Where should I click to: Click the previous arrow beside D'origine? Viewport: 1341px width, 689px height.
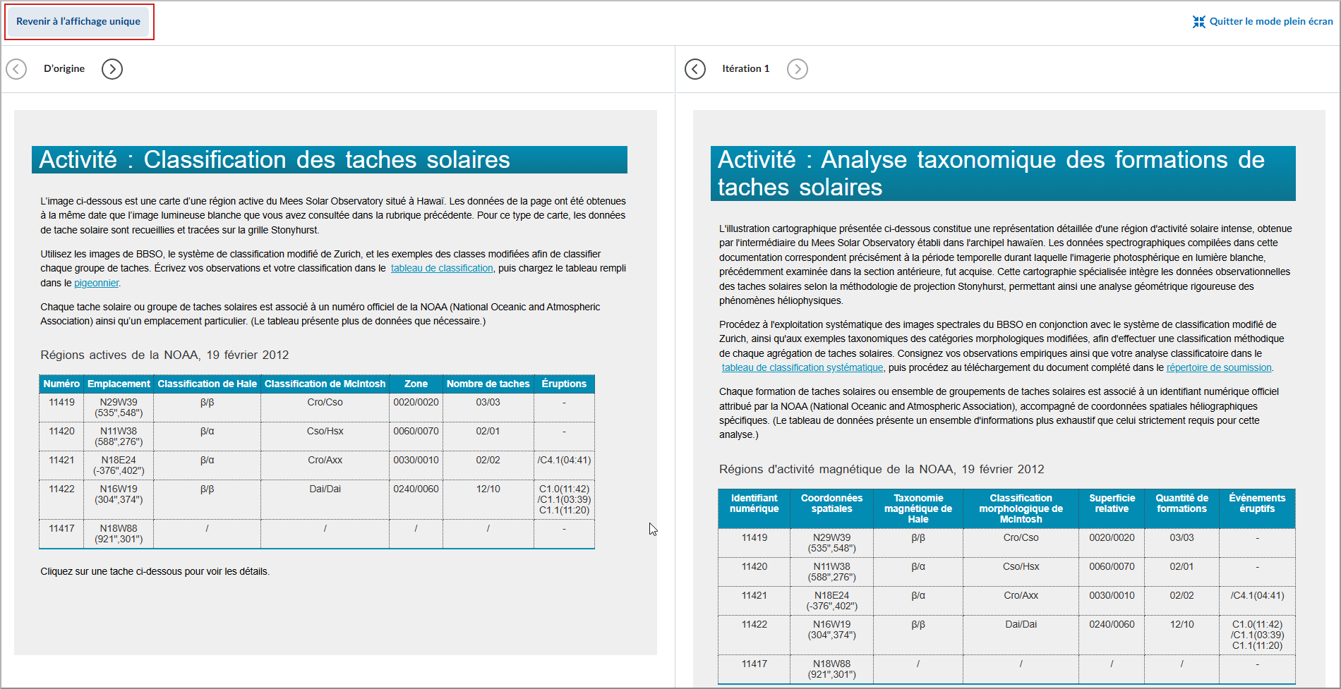pyautogui.click(x=16, y=69)
